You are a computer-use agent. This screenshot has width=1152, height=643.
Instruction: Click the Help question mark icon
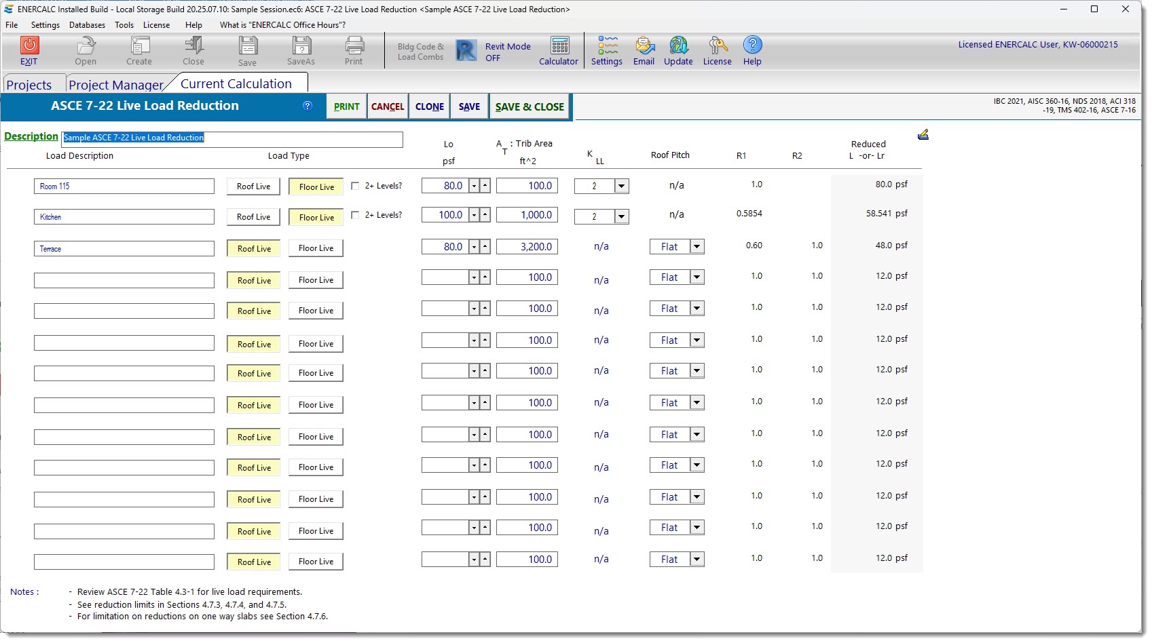pyautogui.click(x=752, y=45)
